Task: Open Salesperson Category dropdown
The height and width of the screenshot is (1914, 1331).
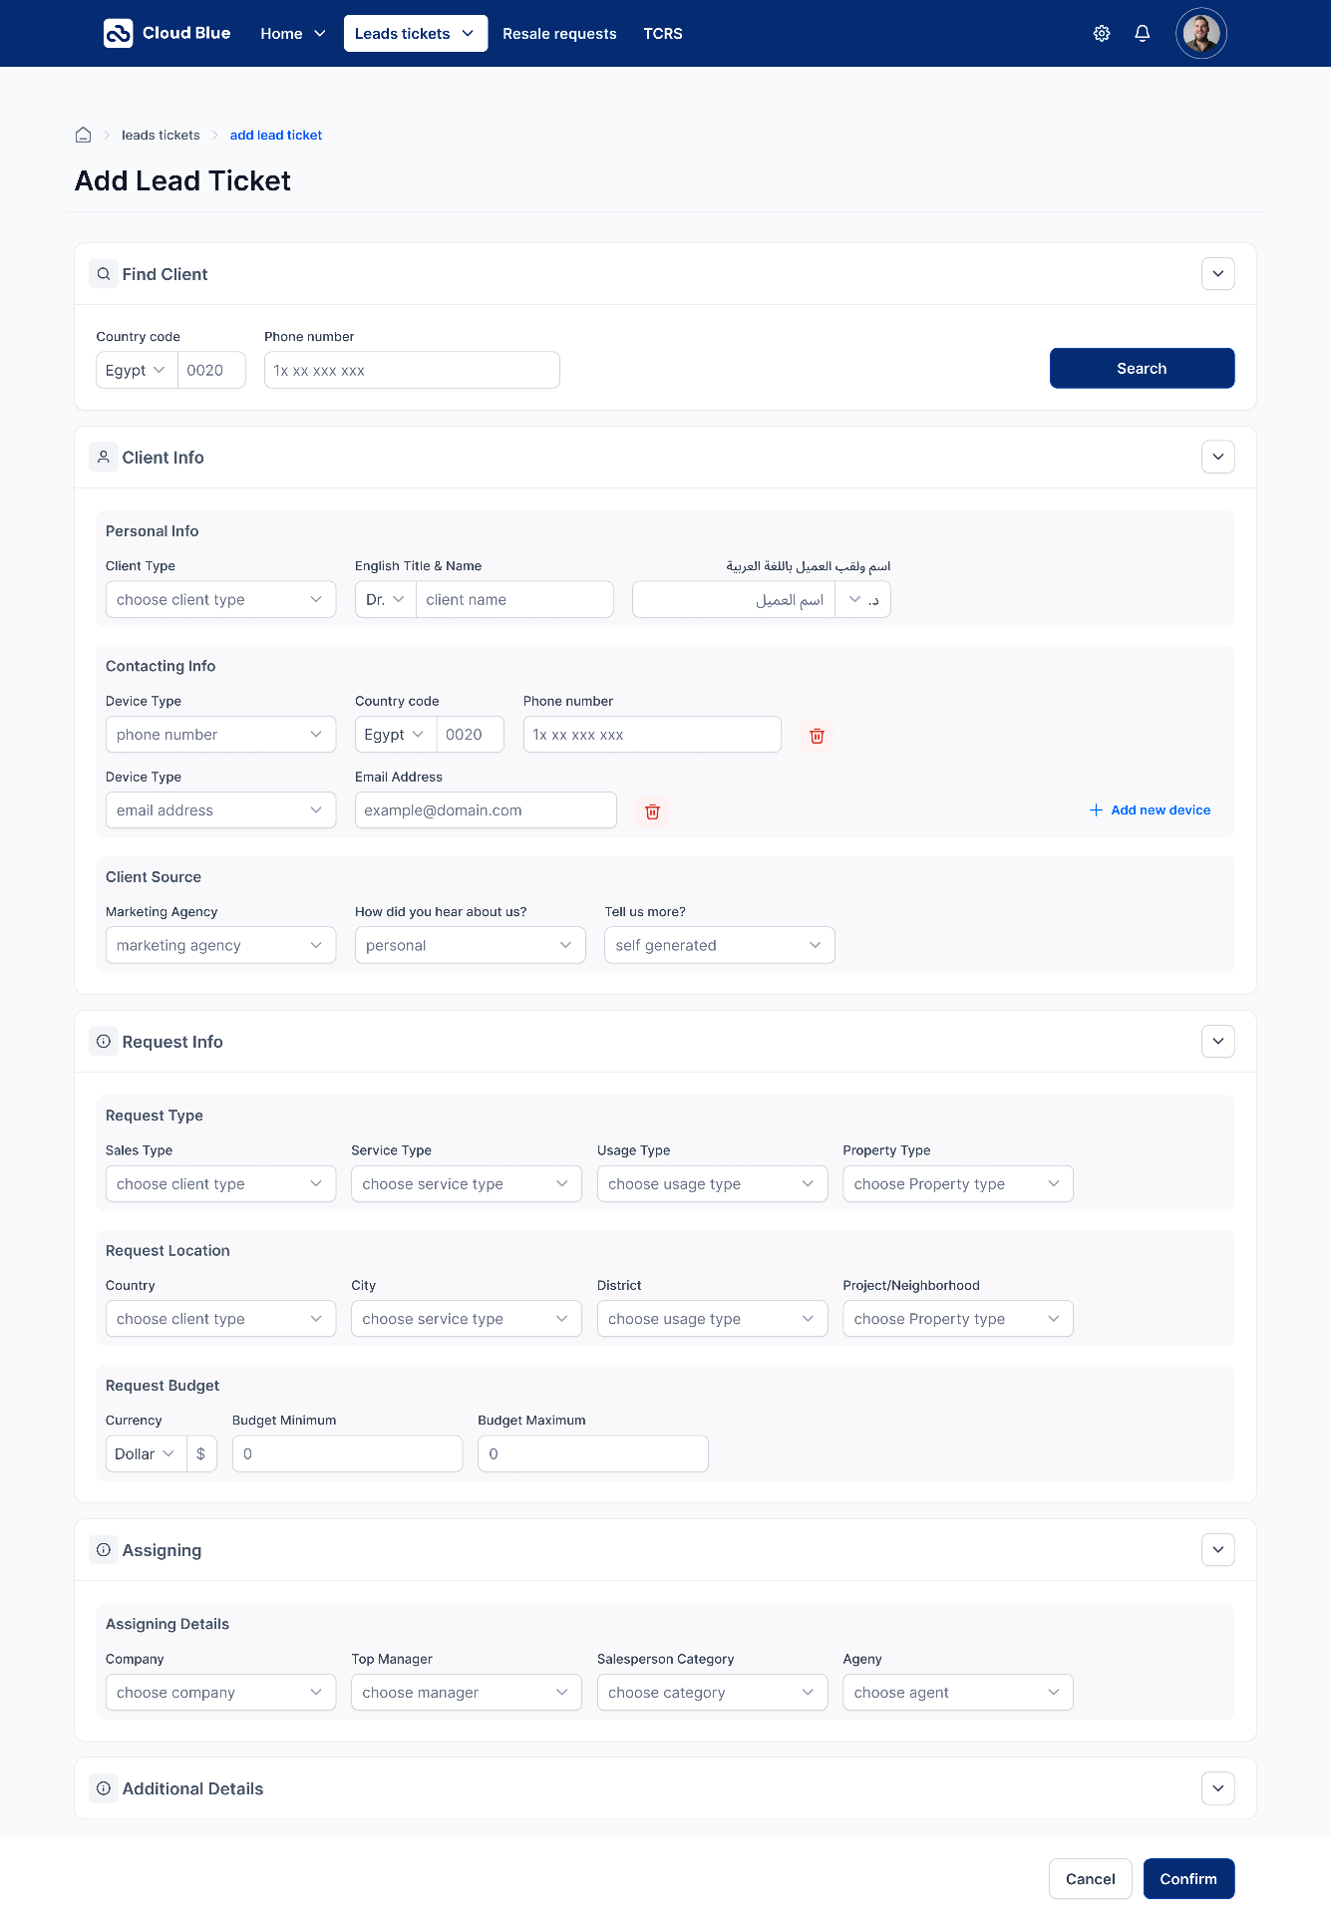Action: 712,1693
